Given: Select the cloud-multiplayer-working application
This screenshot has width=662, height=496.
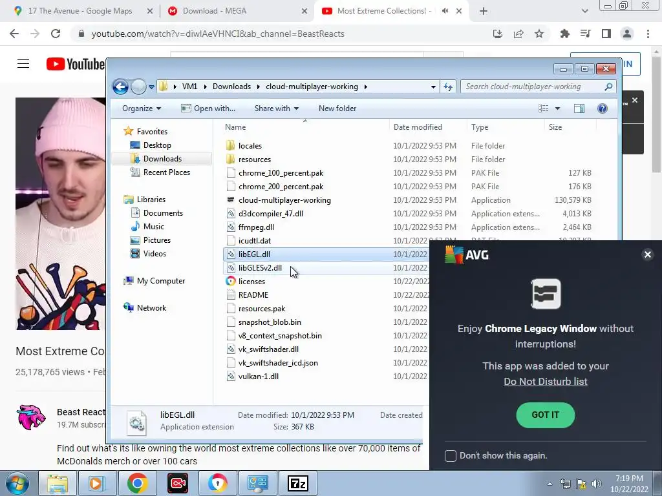Looking at the screenshot, I should tap(284, 200).
